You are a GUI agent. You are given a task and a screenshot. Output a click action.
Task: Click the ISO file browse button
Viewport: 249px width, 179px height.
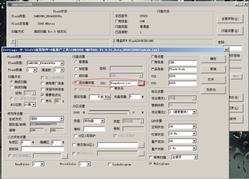(x=141, y=83)
